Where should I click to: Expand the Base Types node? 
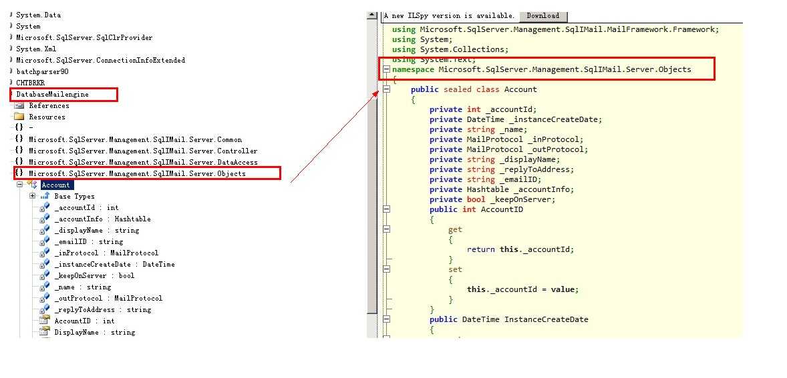click(33, 196)
